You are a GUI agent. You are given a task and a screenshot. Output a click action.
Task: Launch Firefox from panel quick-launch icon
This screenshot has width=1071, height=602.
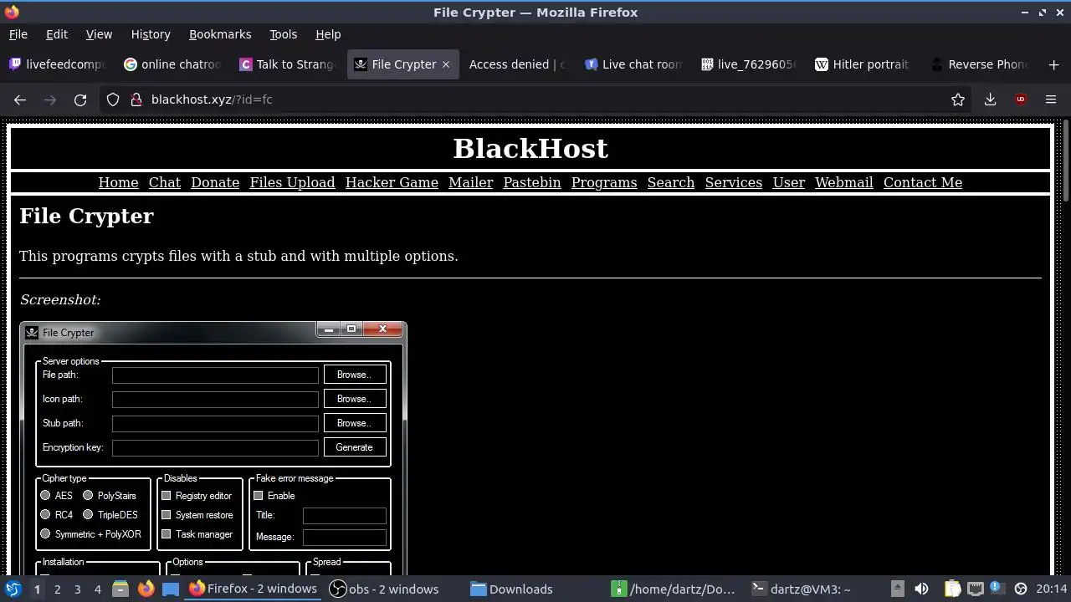146,589
